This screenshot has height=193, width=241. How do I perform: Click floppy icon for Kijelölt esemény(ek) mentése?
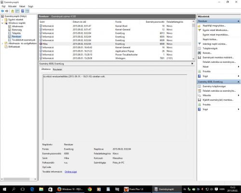pos(200,100)
